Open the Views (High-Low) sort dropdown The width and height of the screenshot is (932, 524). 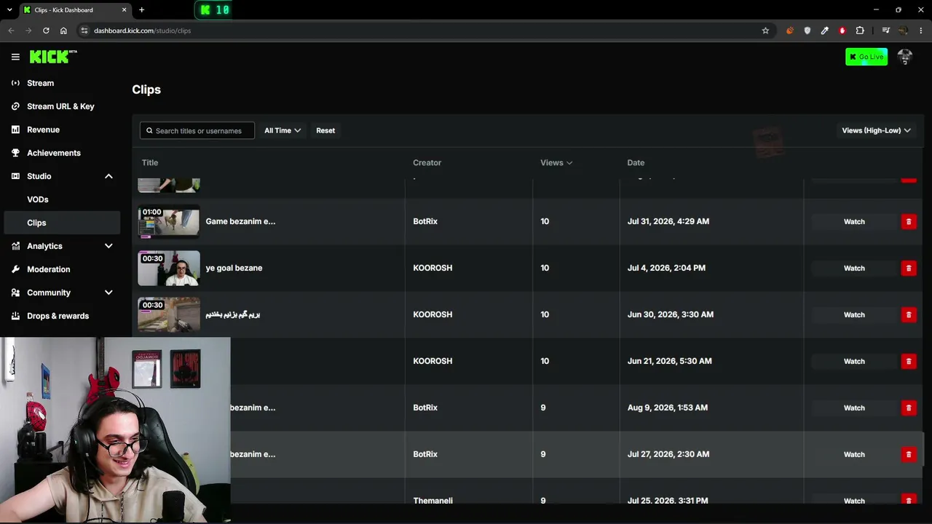tap(876, 130)
